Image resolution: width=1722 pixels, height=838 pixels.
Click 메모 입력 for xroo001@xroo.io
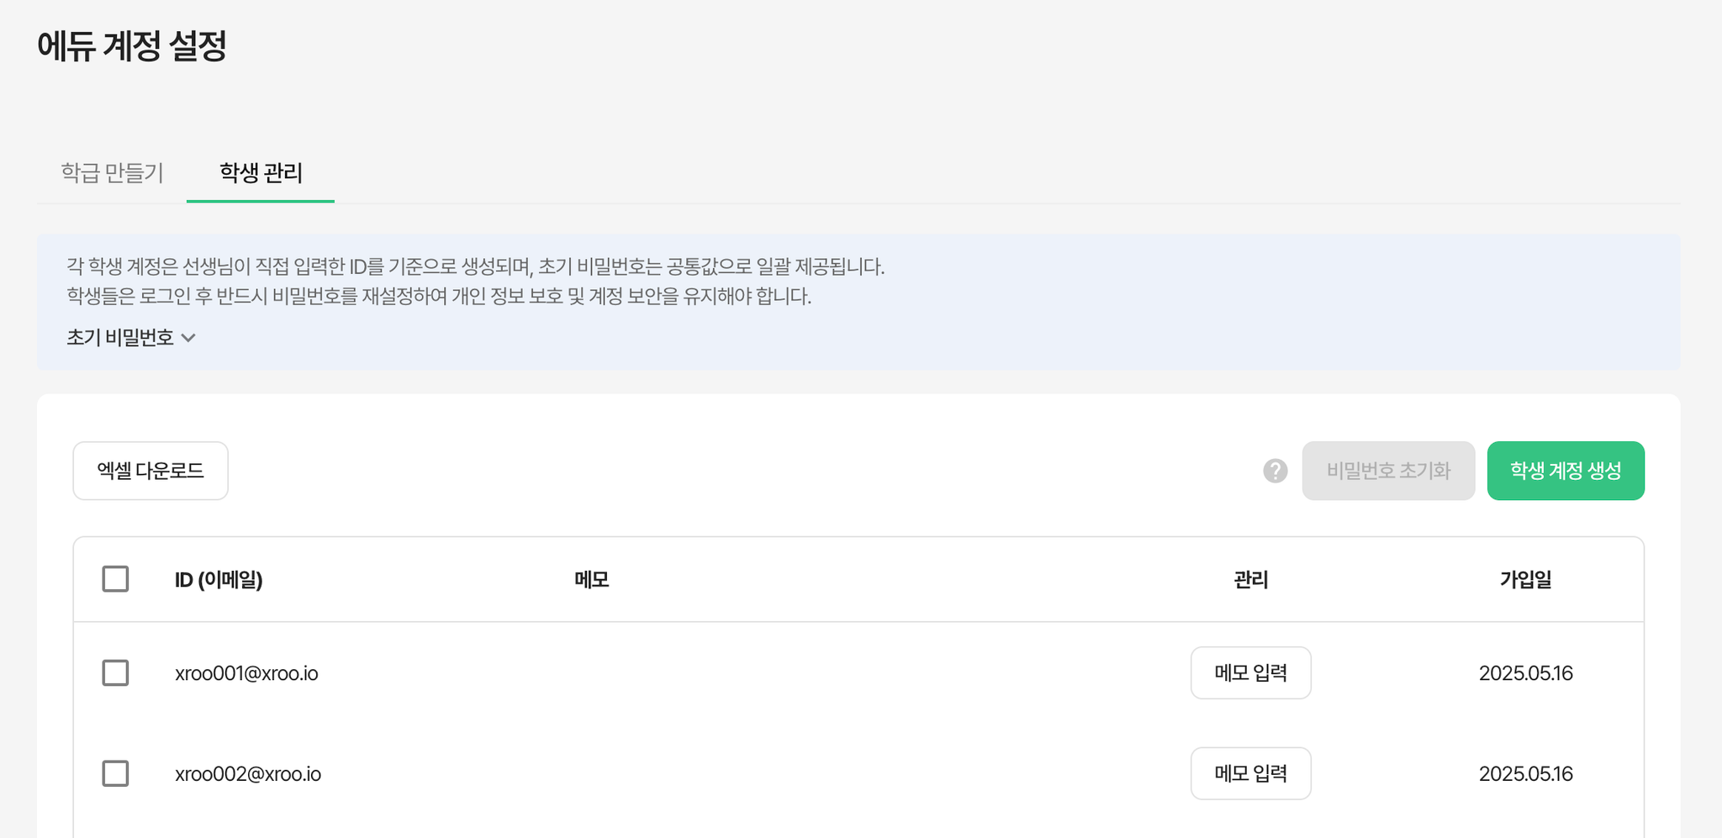1250,672
